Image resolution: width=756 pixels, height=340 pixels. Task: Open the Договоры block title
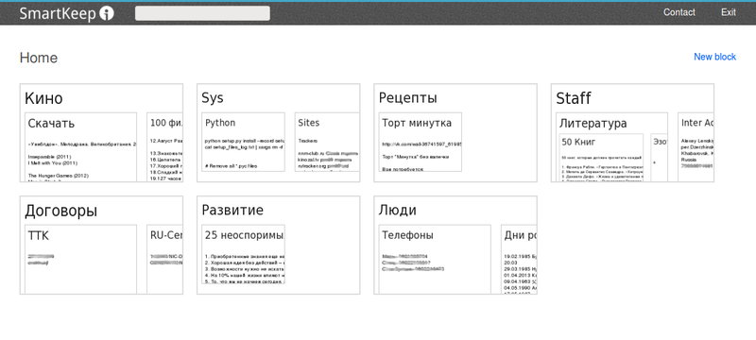(x=60, y=211)
